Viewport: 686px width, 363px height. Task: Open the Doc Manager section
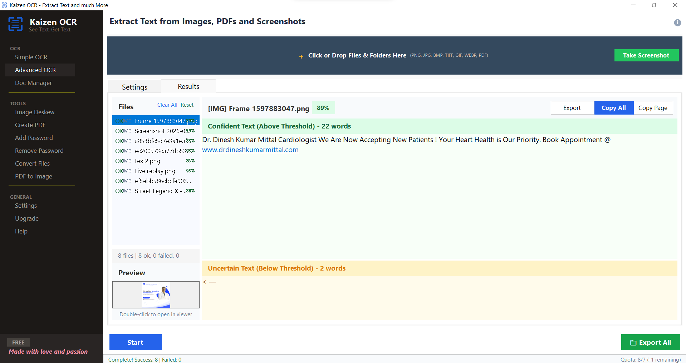pyautogui.click(x=33, y=83)
